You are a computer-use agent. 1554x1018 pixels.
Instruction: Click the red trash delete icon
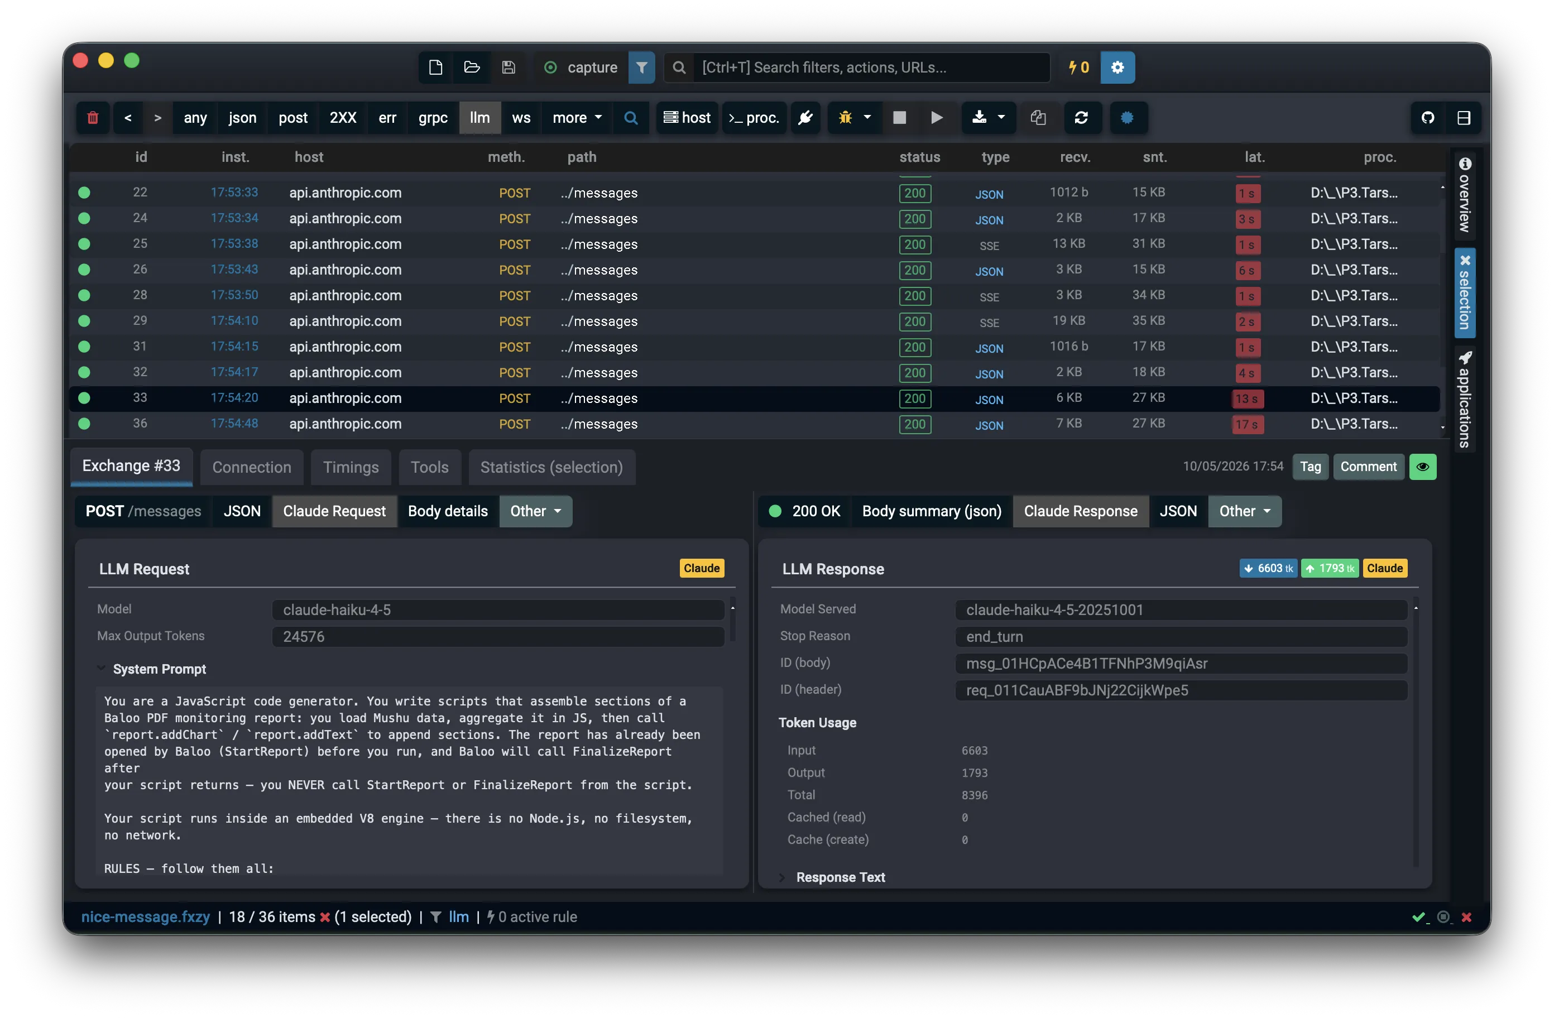coord(93,118)
